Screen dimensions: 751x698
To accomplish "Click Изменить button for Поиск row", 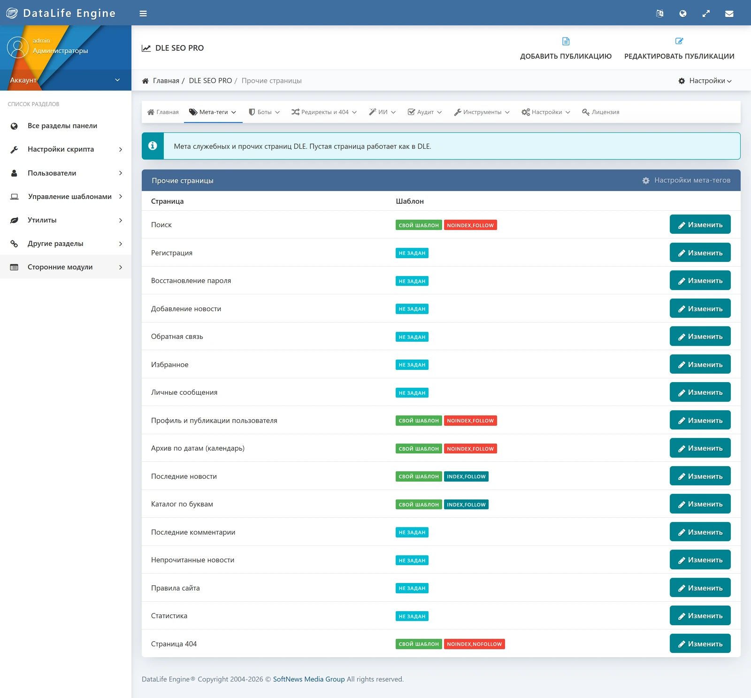I will click(700, 224).
